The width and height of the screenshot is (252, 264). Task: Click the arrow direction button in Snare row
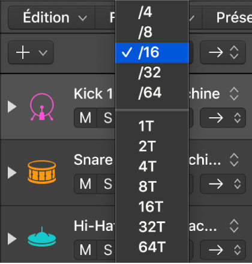point(223,184)
